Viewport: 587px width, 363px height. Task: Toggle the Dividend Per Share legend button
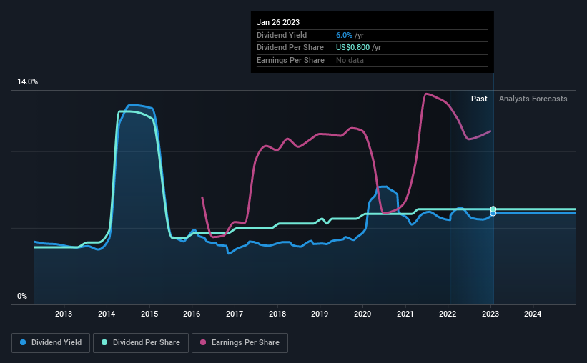click(x=141, y=343)
